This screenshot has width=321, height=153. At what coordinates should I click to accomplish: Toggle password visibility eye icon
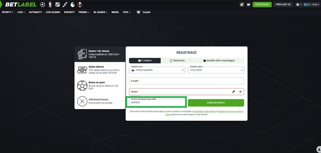click(240, 92)
